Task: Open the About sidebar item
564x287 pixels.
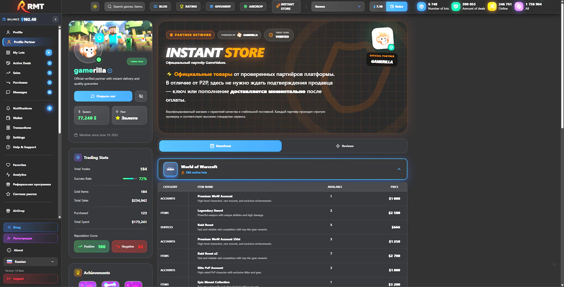Action: pos(31,250)
